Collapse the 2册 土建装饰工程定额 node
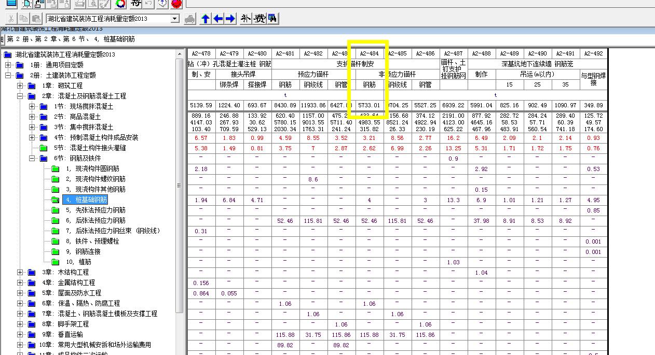Image resolution: width=655 pixels, height=355 pixels. (8, 75)
